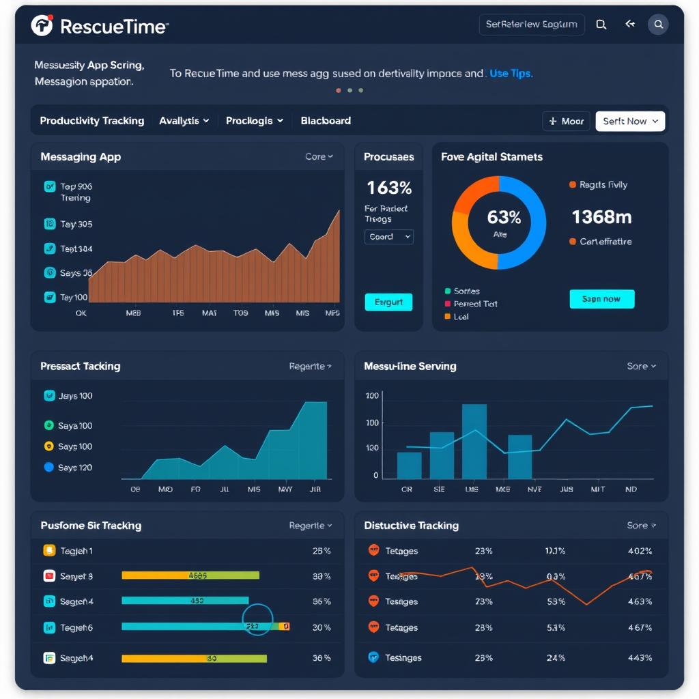Click the Sapn now button
Image resolution: width=699 pixels, height=699 pixels.
[602, 299]
